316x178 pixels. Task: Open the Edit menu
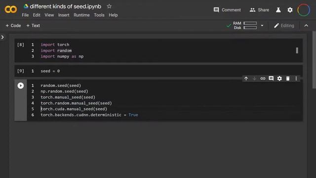(x=37, y=15)
